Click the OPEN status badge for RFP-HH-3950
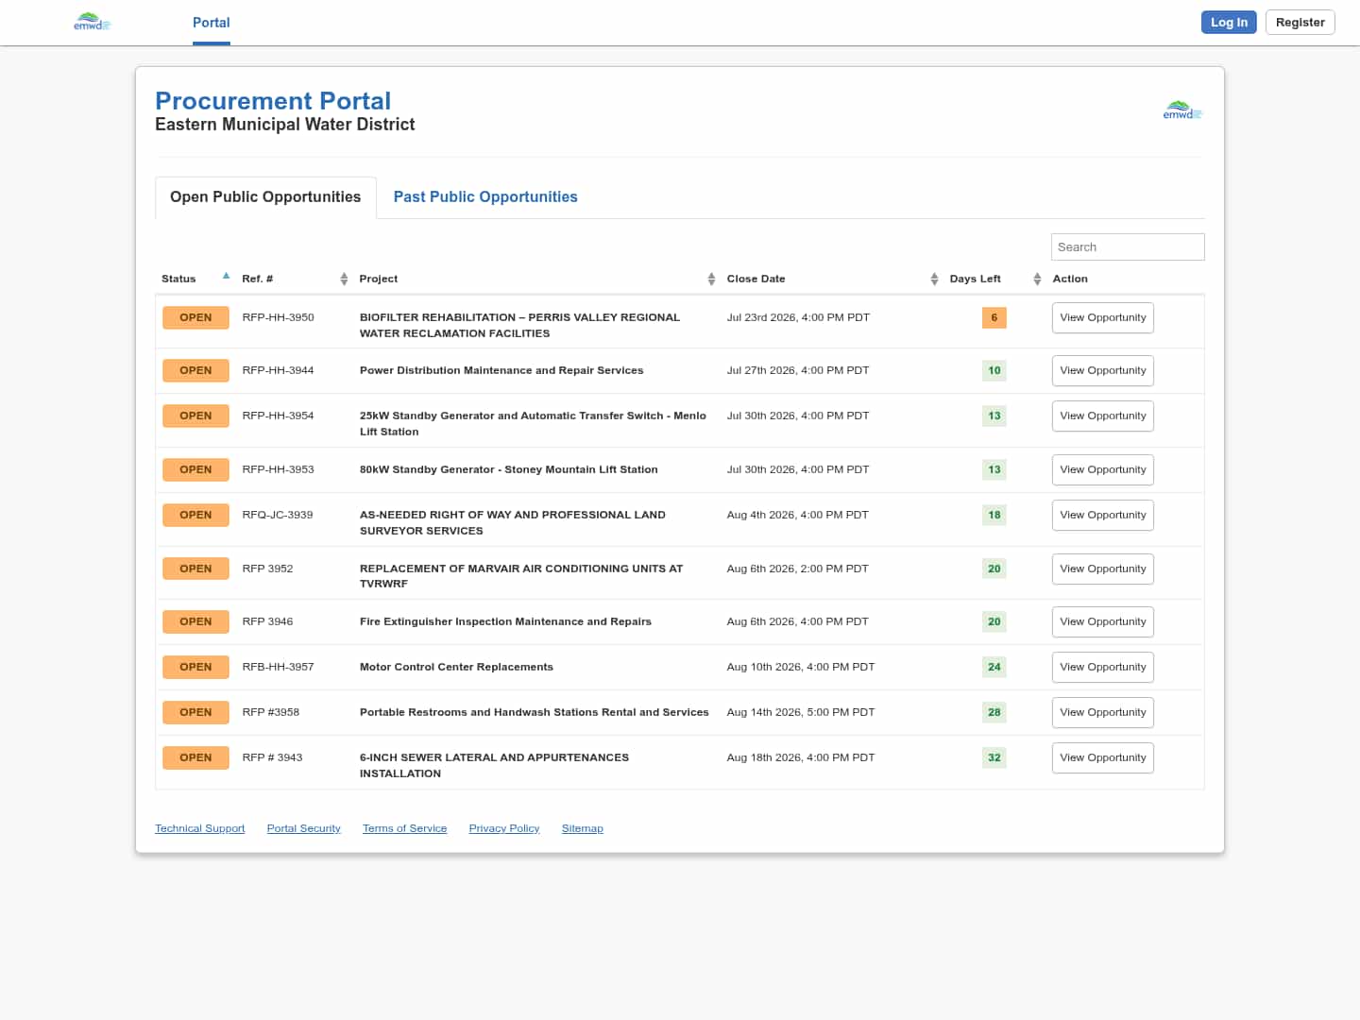The height and width of the screenshot is (1020, 1360). (195, 317)
